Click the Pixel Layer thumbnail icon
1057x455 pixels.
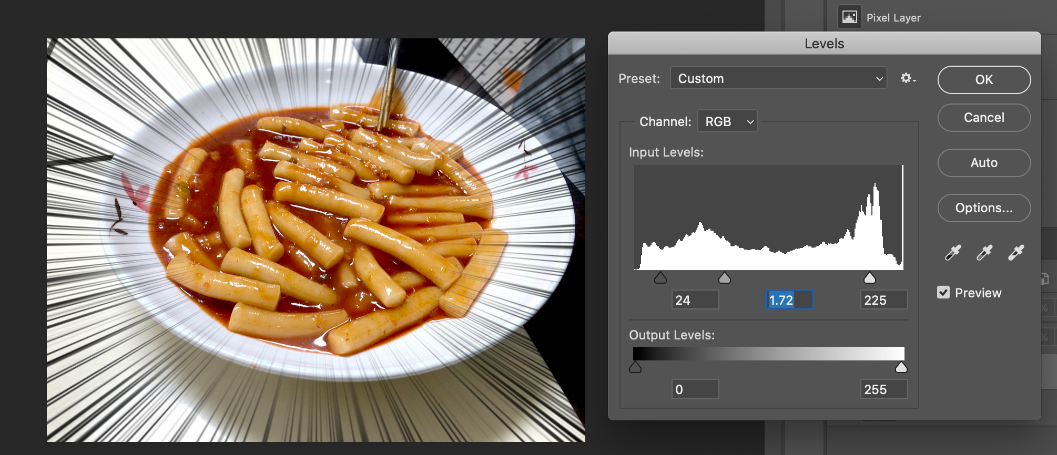pos(850,17)
